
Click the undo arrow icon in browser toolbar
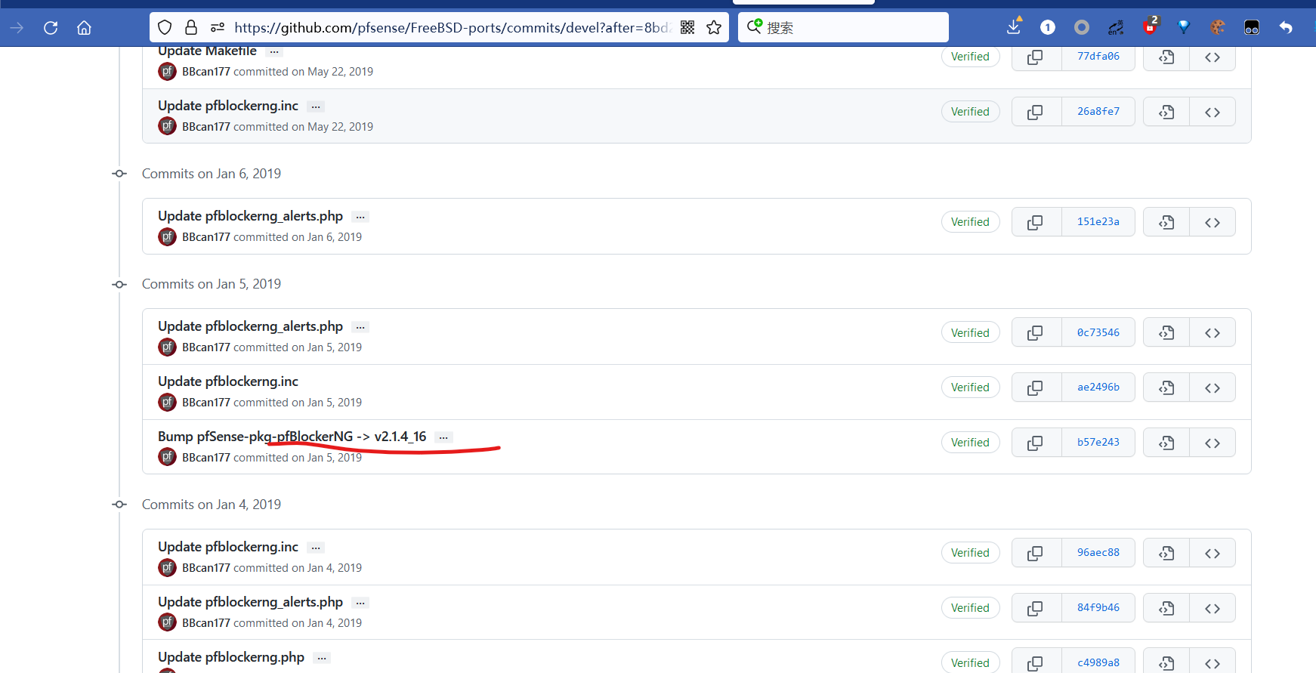1285,28
